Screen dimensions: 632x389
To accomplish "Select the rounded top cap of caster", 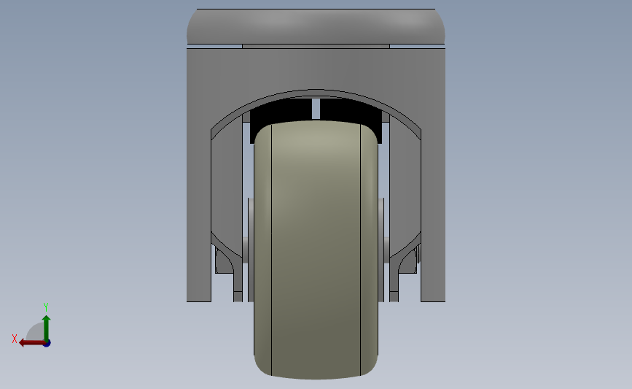I will pos(316,26).
